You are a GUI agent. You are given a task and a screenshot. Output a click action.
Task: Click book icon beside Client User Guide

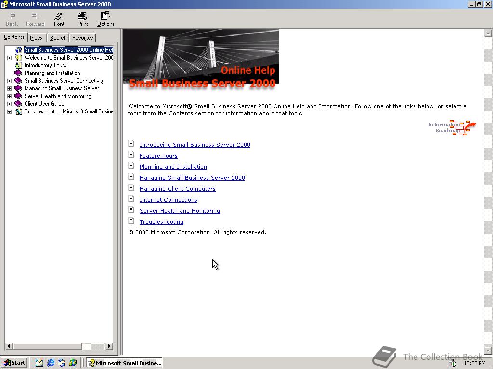pos(19,104)
